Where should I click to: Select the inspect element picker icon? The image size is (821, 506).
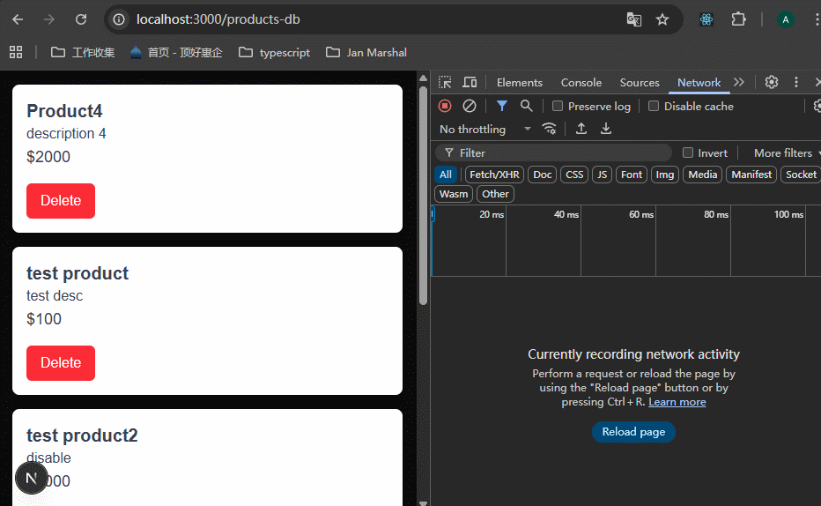point(445,82)
